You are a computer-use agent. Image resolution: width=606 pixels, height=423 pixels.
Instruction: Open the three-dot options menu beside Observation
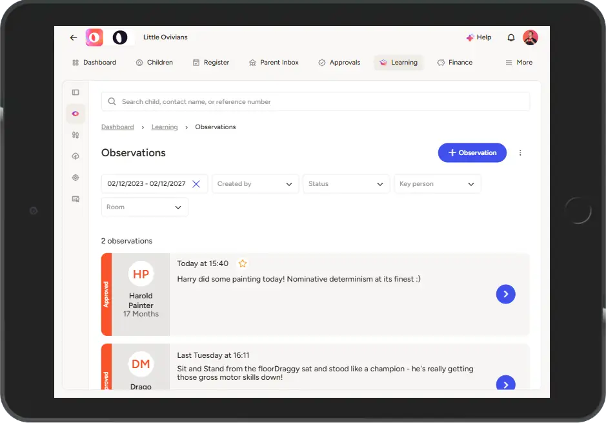coord(520,153)
